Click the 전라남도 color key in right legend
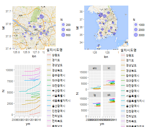This screenshot has width=148, height=127. point(123,116)
